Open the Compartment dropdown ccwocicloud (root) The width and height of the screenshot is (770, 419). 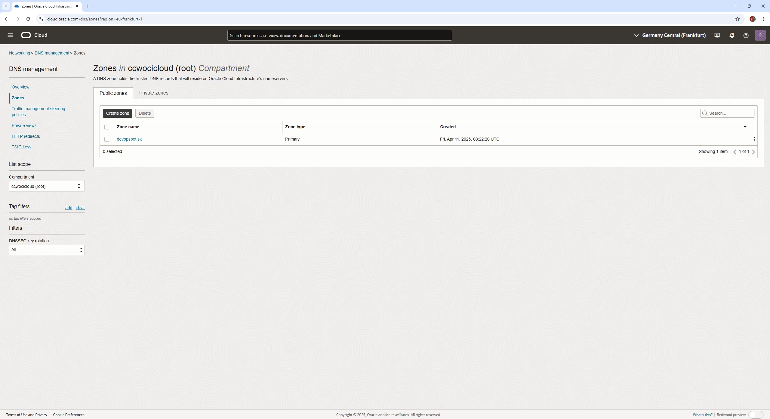coord(47,186)
